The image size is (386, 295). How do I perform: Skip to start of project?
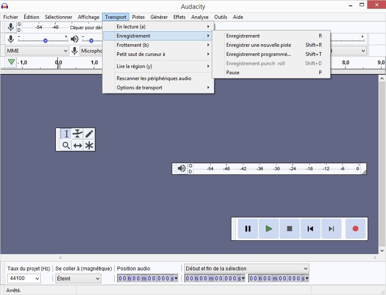coord(311,229)
